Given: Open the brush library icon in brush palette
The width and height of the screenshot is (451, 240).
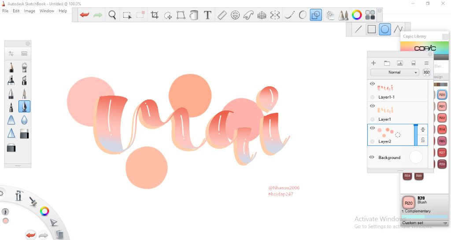Looking at the screenshot, I should tap(25, 53).
